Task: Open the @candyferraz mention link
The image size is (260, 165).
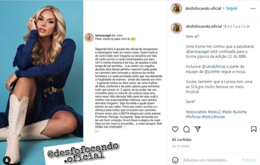Action: coord(214,66)
